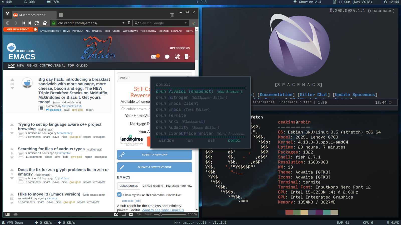The width and height of the screenshot is (401, 225).
Task: Expand text preview for the zsh glyph post
Action: [21, 180]
